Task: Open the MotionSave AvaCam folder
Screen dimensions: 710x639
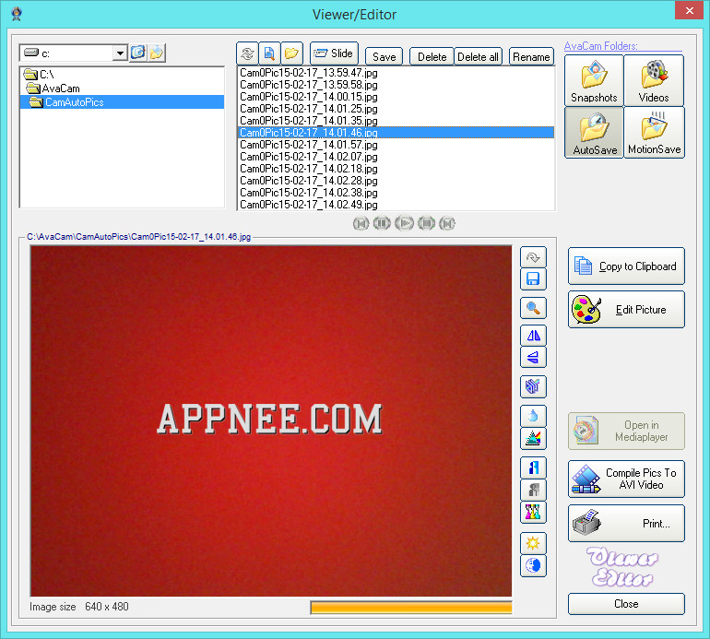Action: [654, 133]
